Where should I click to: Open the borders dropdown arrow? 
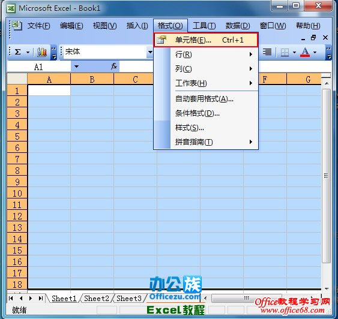[294, 52]
